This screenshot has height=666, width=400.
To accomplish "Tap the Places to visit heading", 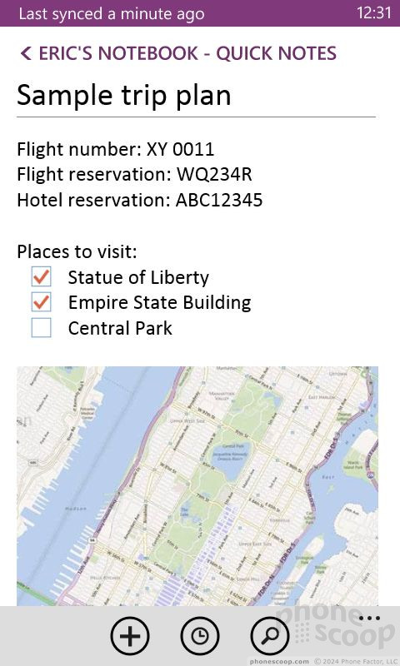I will tap(77, 252).
